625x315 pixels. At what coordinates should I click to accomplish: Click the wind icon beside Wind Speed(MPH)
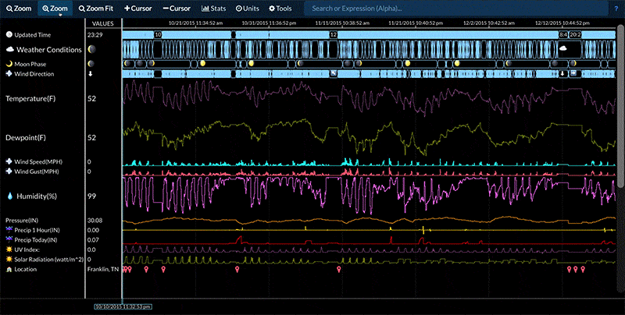[9, 161]
